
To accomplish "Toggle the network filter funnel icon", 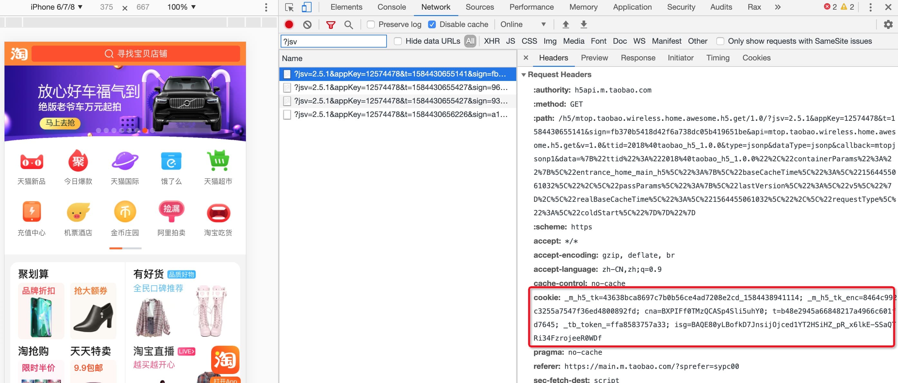I will tap(331, 24).
